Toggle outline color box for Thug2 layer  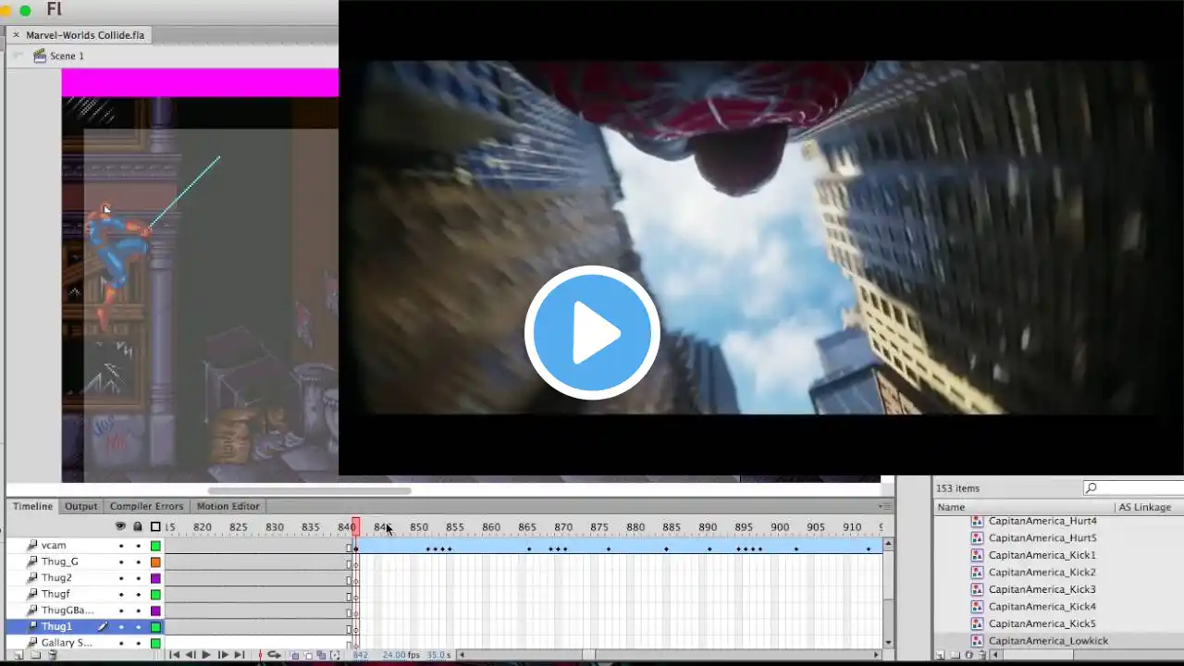point(155,578)
